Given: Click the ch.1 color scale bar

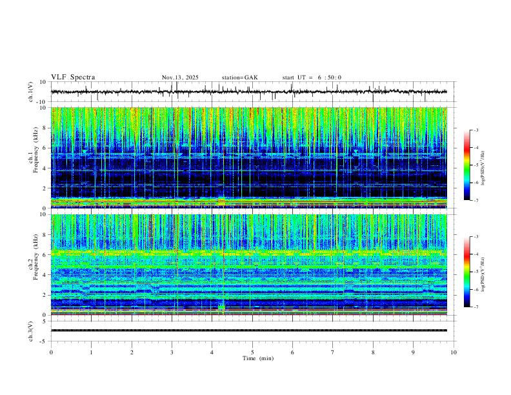Looking at the screenshot, I should (x=466, y=165).
